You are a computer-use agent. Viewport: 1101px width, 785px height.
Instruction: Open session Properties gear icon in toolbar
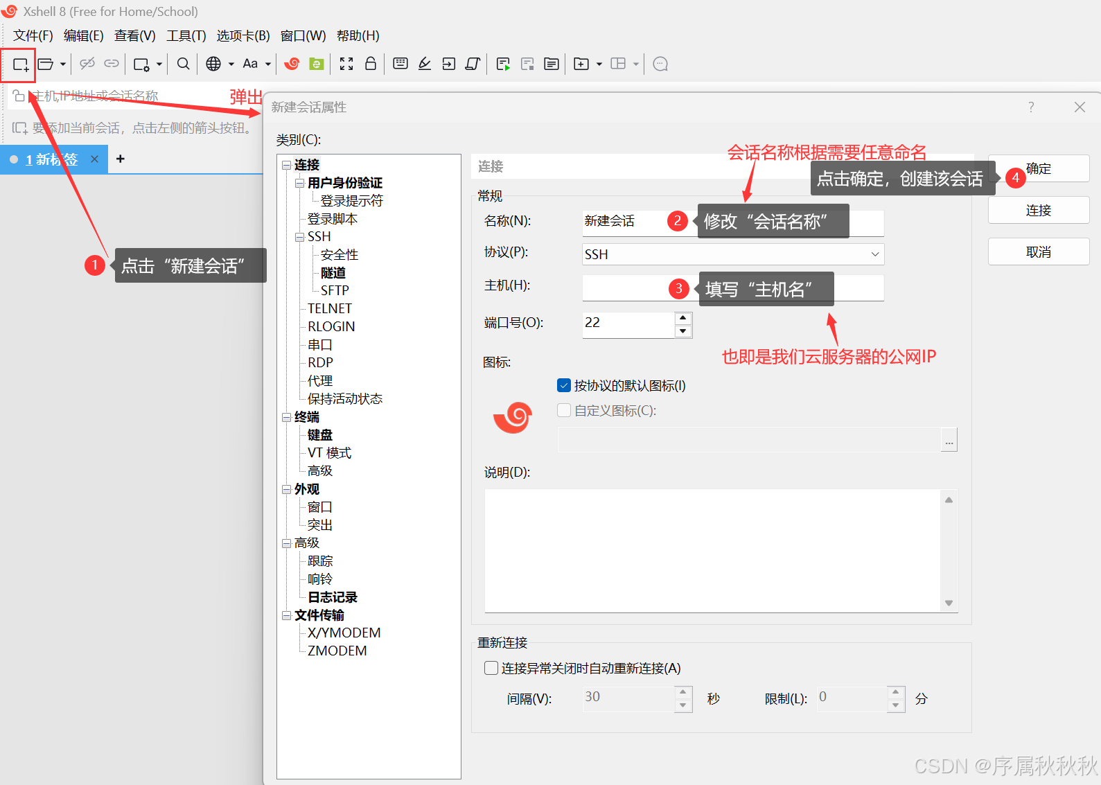click(x=141, y=64)
